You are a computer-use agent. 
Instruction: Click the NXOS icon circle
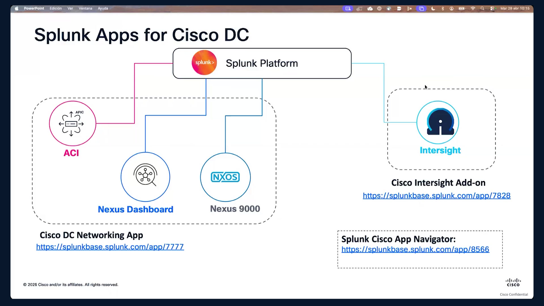click(x=226, y=177)
